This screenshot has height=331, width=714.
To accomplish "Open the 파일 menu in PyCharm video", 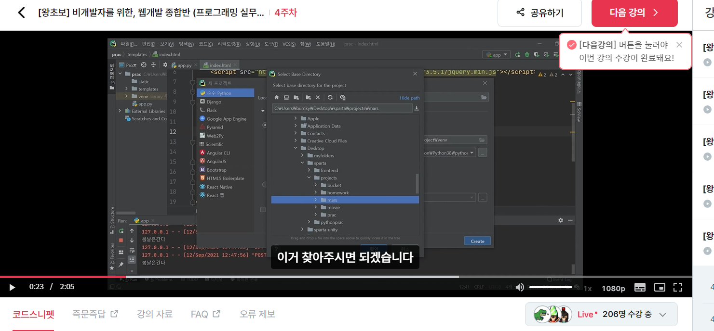I will point(129,44).
